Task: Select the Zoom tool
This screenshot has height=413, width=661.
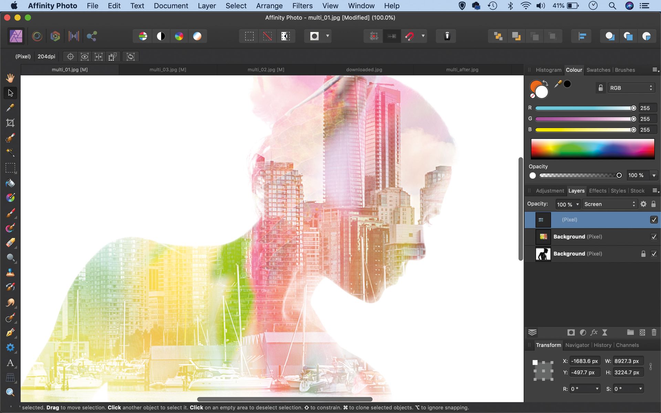Action: pos(10,392)
